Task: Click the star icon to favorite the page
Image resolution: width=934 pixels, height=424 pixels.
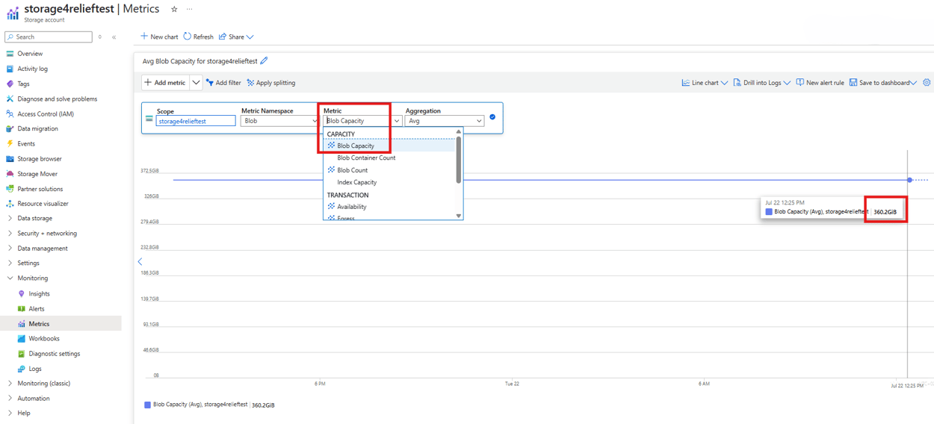Action: tap(174, 10)
